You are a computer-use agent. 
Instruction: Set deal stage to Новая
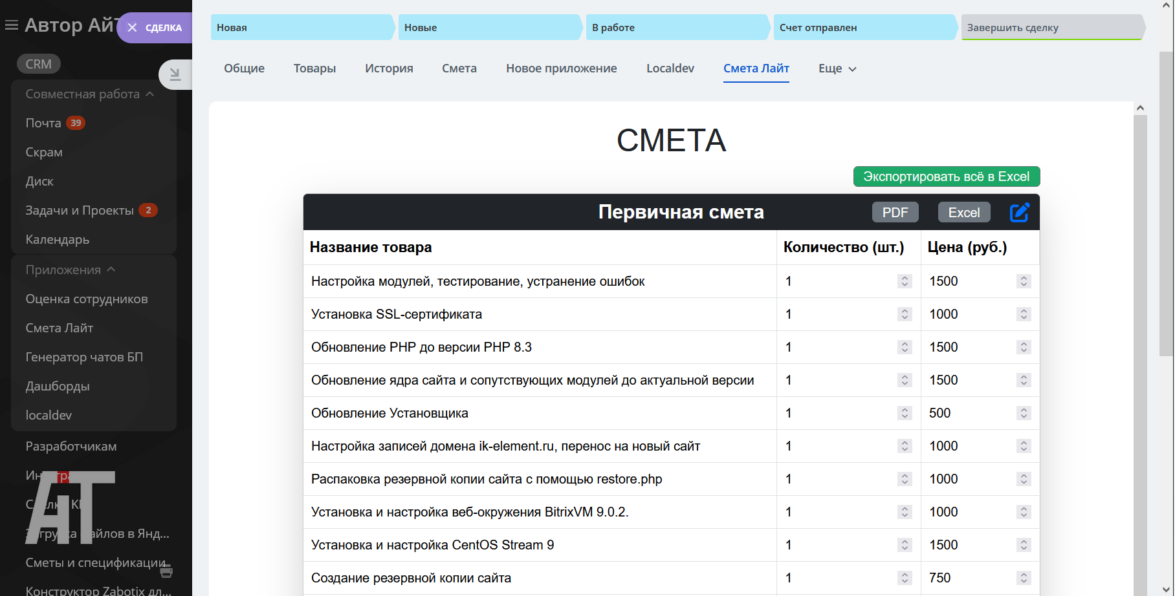[x=302, y=27]
